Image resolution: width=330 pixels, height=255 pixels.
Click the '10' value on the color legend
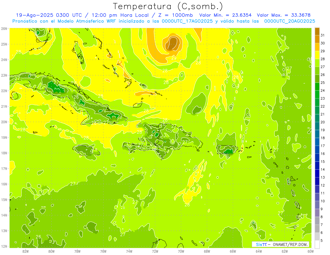[323, 201]
